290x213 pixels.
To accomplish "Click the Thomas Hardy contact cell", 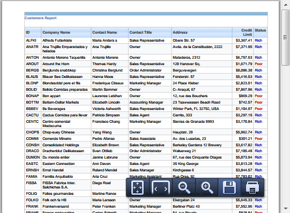I will [110, 64].
